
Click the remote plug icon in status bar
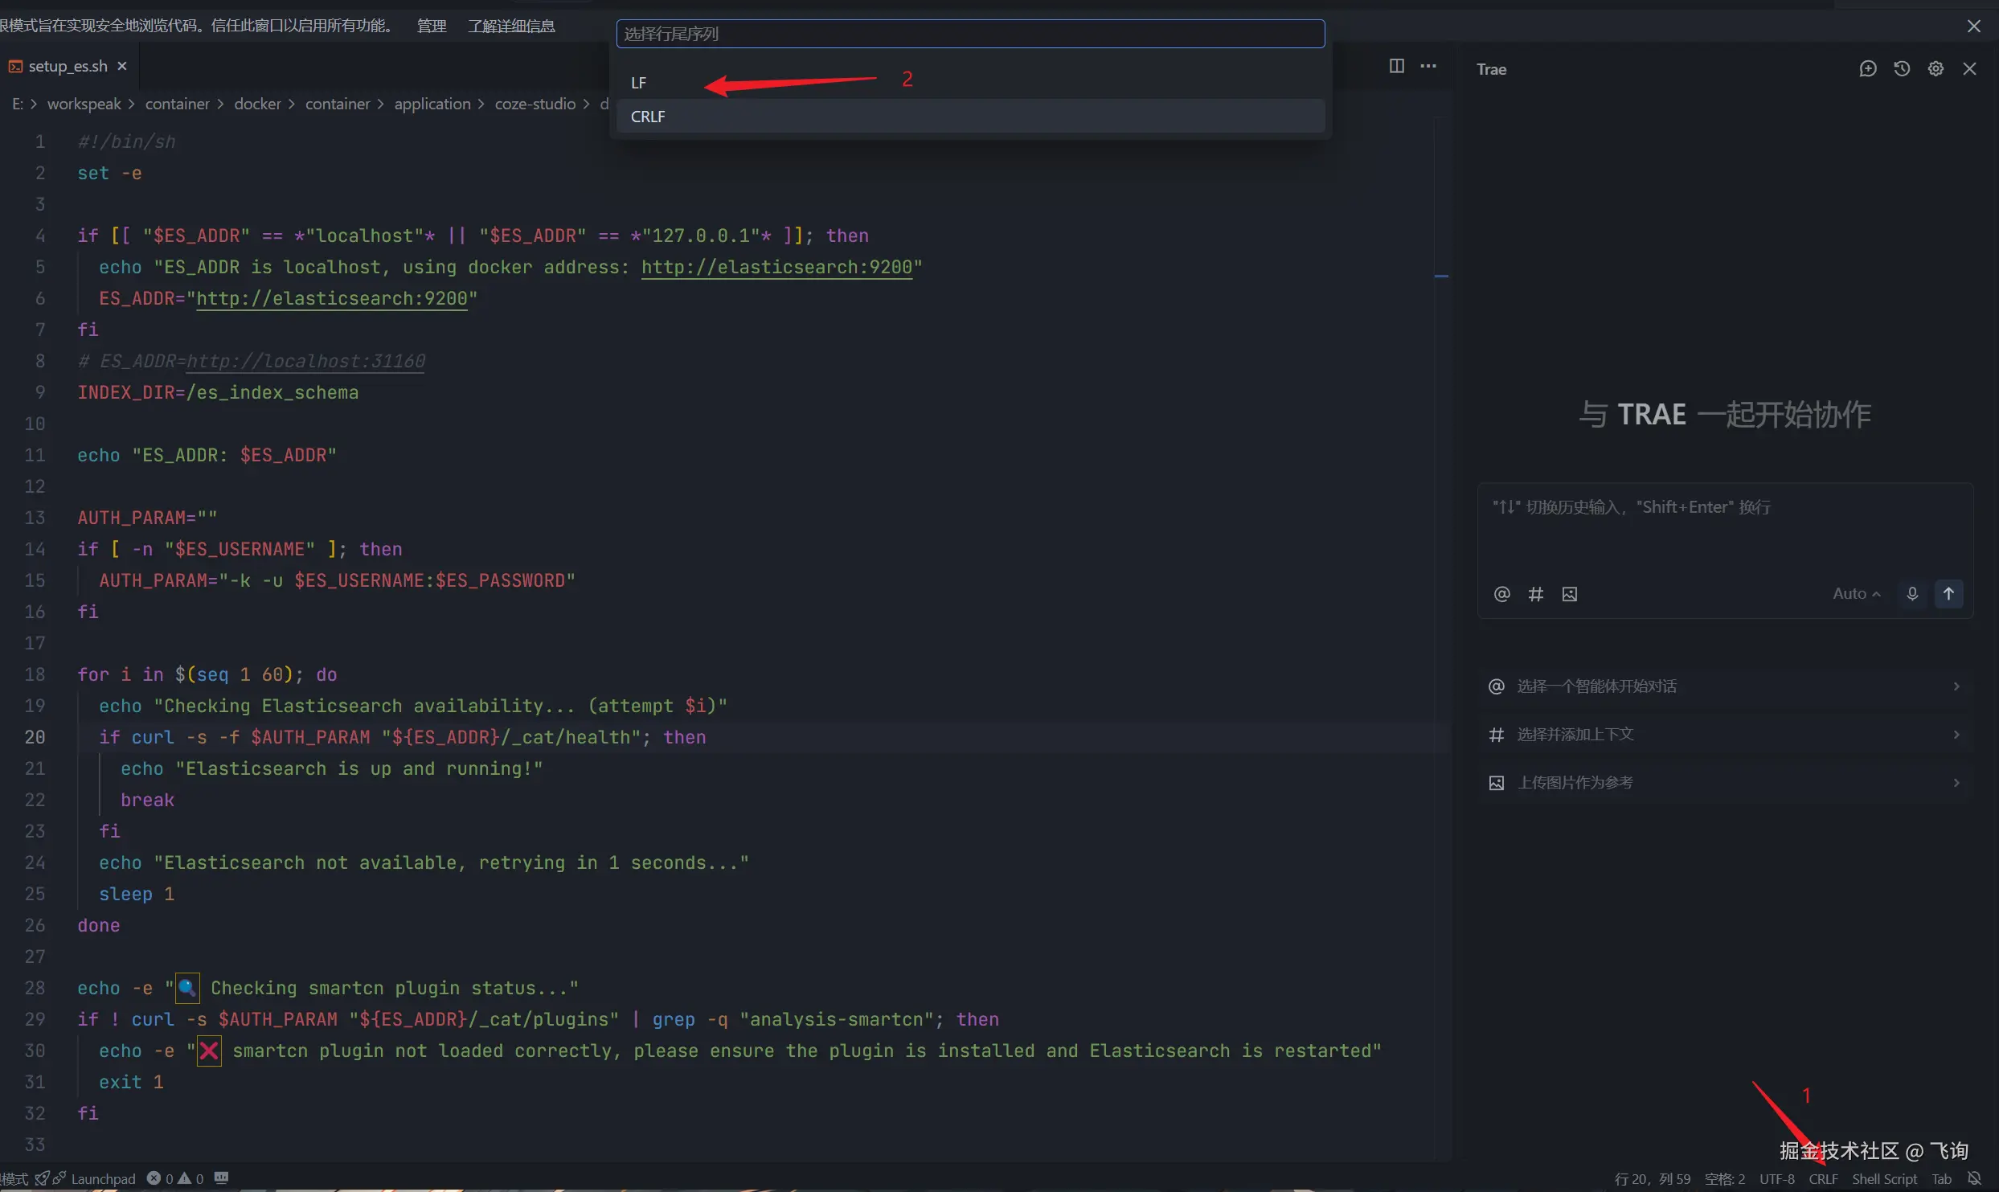coord(59,1178)
